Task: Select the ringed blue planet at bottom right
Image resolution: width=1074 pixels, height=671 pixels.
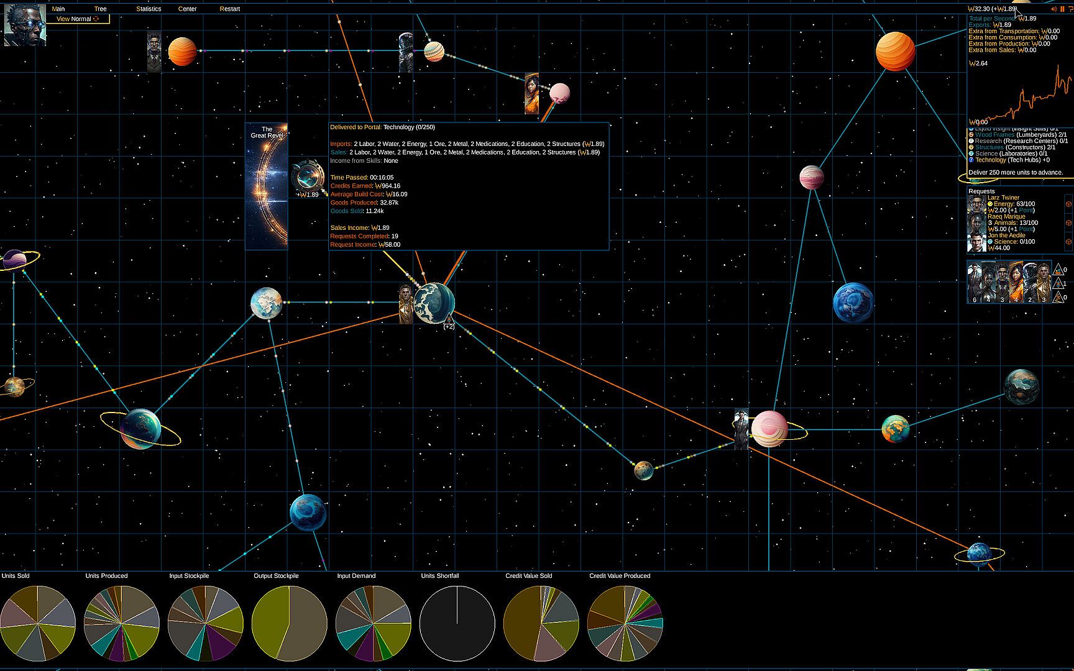Action: [x=979, y=554]
